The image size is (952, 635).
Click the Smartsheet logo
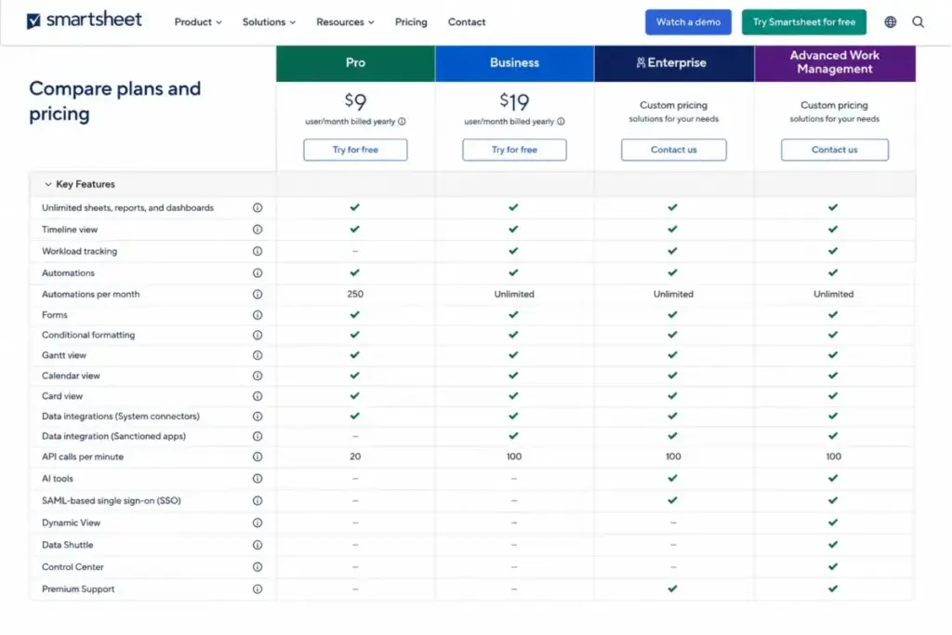pos(84,20)
